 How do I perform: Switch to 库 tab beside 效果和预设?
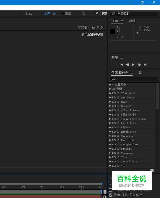pos(140,73)
